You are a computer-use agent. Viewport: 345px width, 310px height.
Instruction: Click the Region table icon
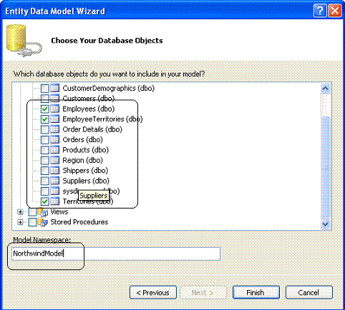coord(54,160)
